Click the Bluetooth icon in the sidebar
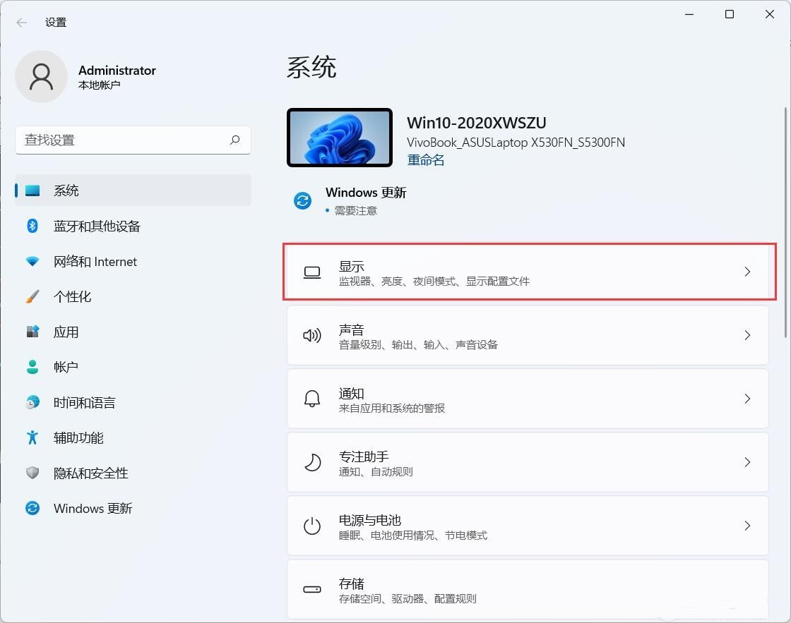Image resolution: width=791 pixels, height=623 pixels. 32,226
